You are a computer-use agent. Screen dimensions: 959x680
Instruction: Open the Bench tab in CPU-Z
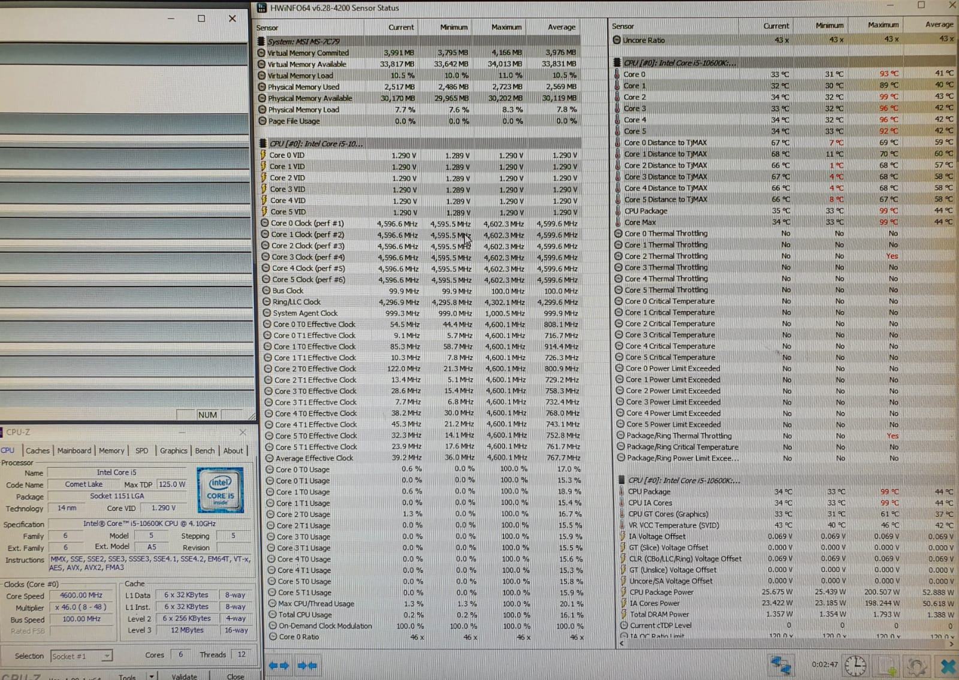(x=205, y=451)
